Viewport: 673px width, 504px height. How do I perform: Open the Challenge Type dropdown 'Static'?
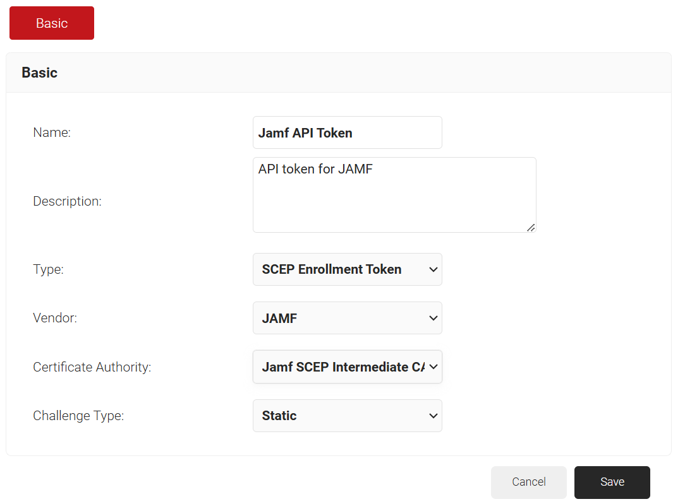click(347, 416)
